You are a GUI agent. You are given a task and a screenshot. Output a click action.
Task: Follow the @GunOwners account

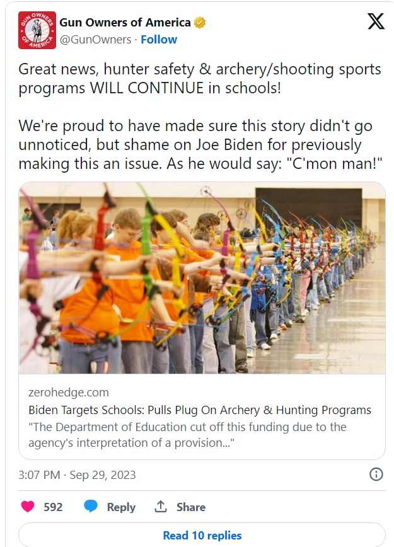pos(159,40)
